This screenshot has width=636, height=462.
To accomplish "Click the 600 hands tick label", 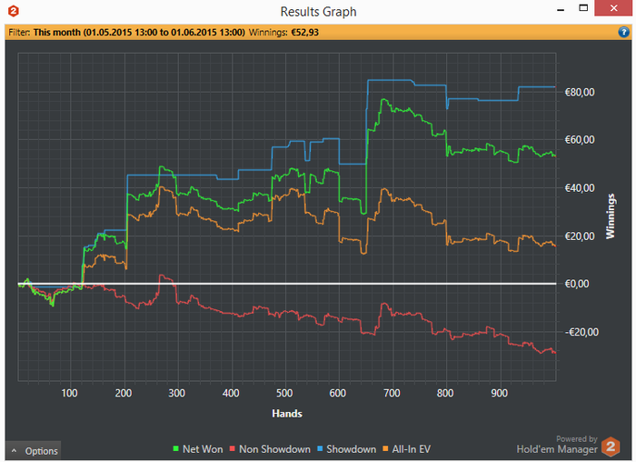I will pyautogui.click(x=338, y=393).
